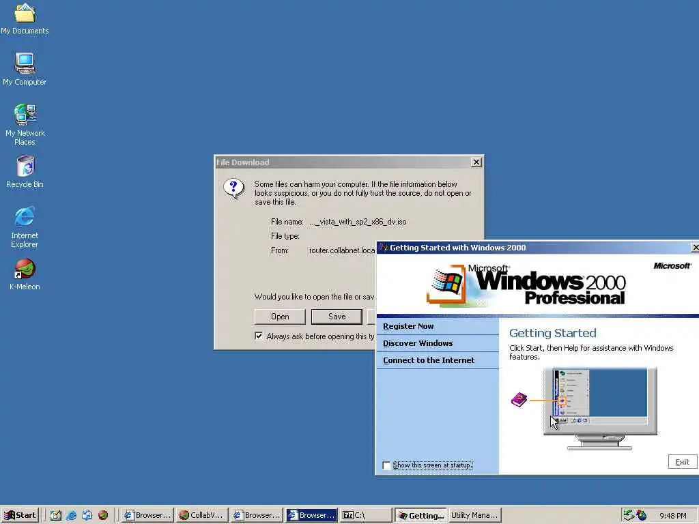The width and height of the screenshot is (699, 524).
Task: Launch K-Meleon from quick launch bar
Action: coord(103,515)
